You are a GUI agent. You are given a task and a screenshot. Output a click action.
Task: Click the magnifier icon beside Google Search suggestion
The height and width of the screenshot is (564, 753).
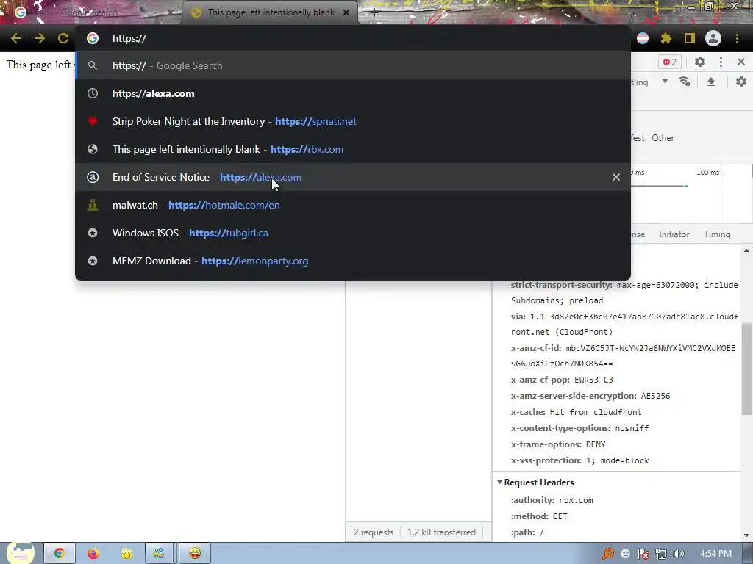click(92, 65)
